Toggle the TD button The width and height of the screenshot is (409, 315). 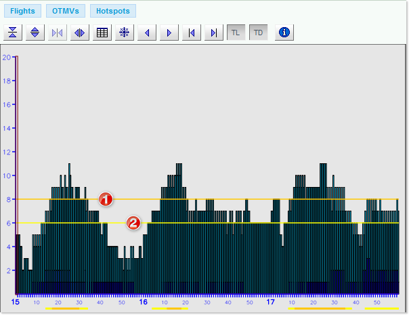click(x=258, y=33)
